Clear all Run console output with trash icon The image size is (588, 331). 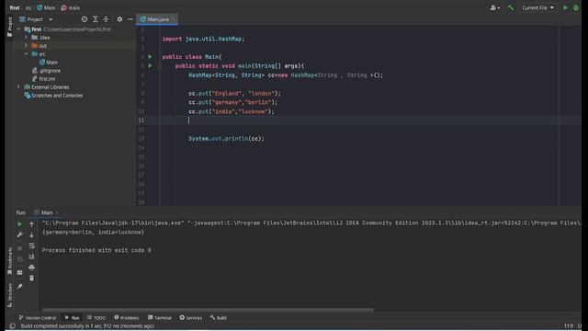(31, 278)
